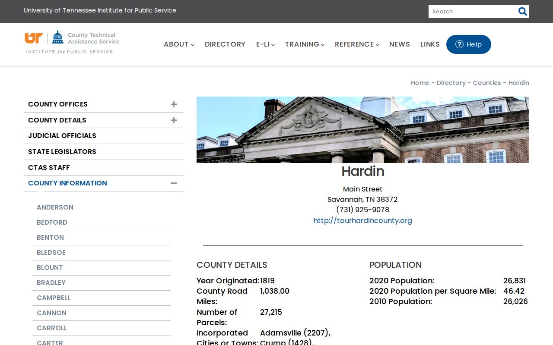Screen dimensions: 553x345
Task: Open the LINKS menu item
Action: [x=430, y=44]
